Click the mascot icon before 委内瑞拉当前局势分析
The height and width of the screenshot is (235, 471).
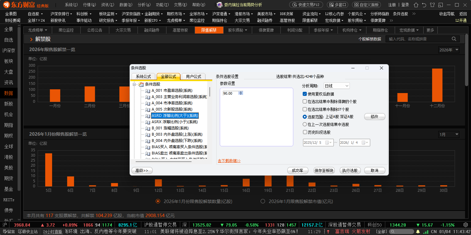220,5
